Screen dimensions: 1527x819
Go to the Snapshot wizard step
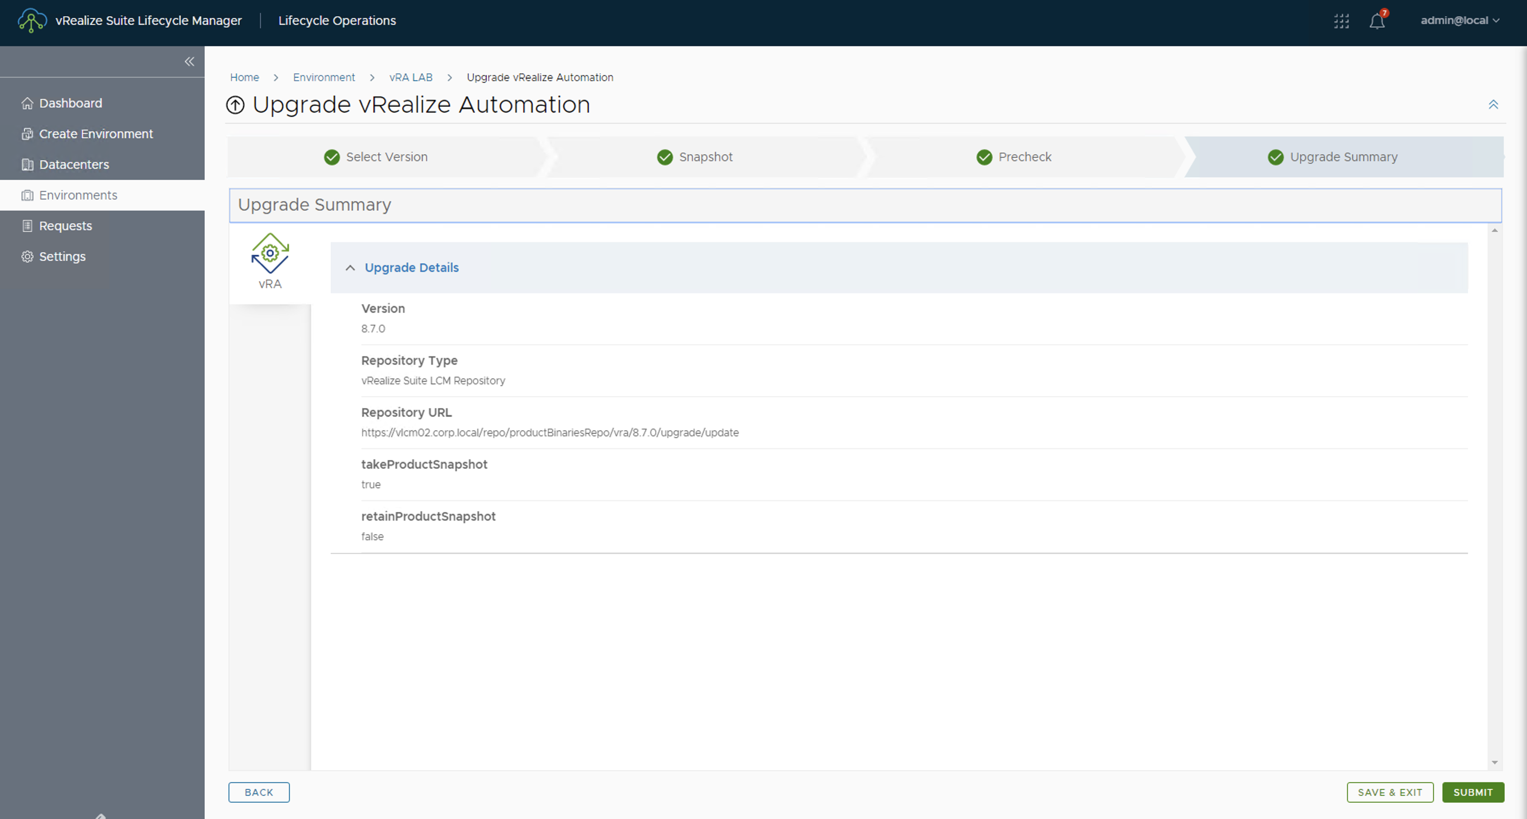705,157
